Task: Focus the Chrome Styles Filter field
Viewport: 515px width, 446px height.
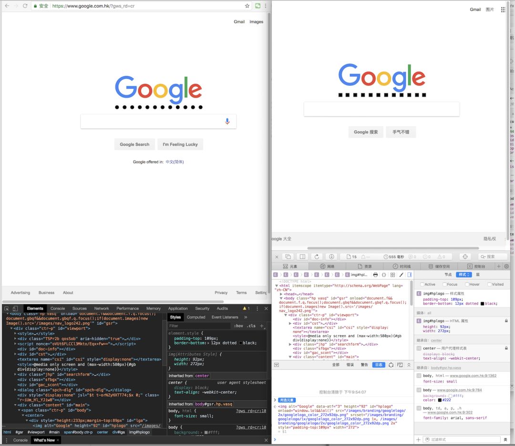Action: pyautogui.click(x=199, y=326)
